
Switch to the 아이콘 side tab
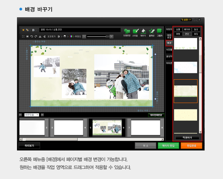[169, 63]
